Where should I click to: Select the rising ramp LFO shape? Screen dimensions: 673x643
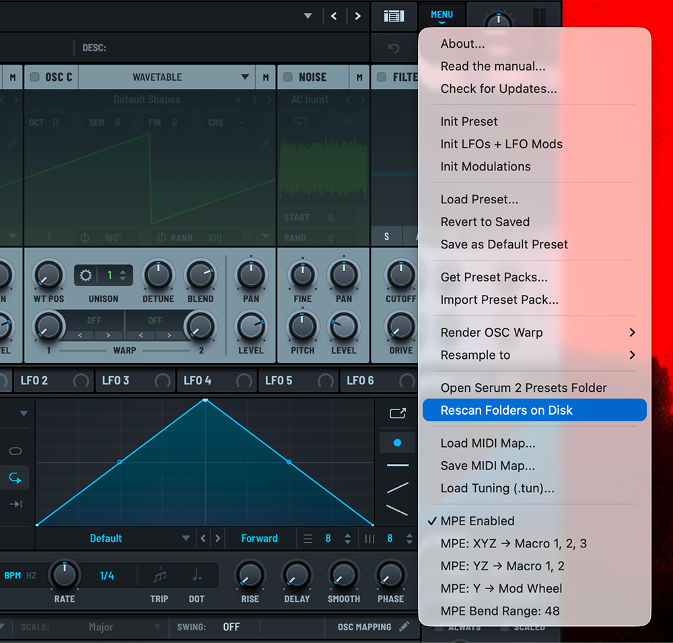click(398, 487)
